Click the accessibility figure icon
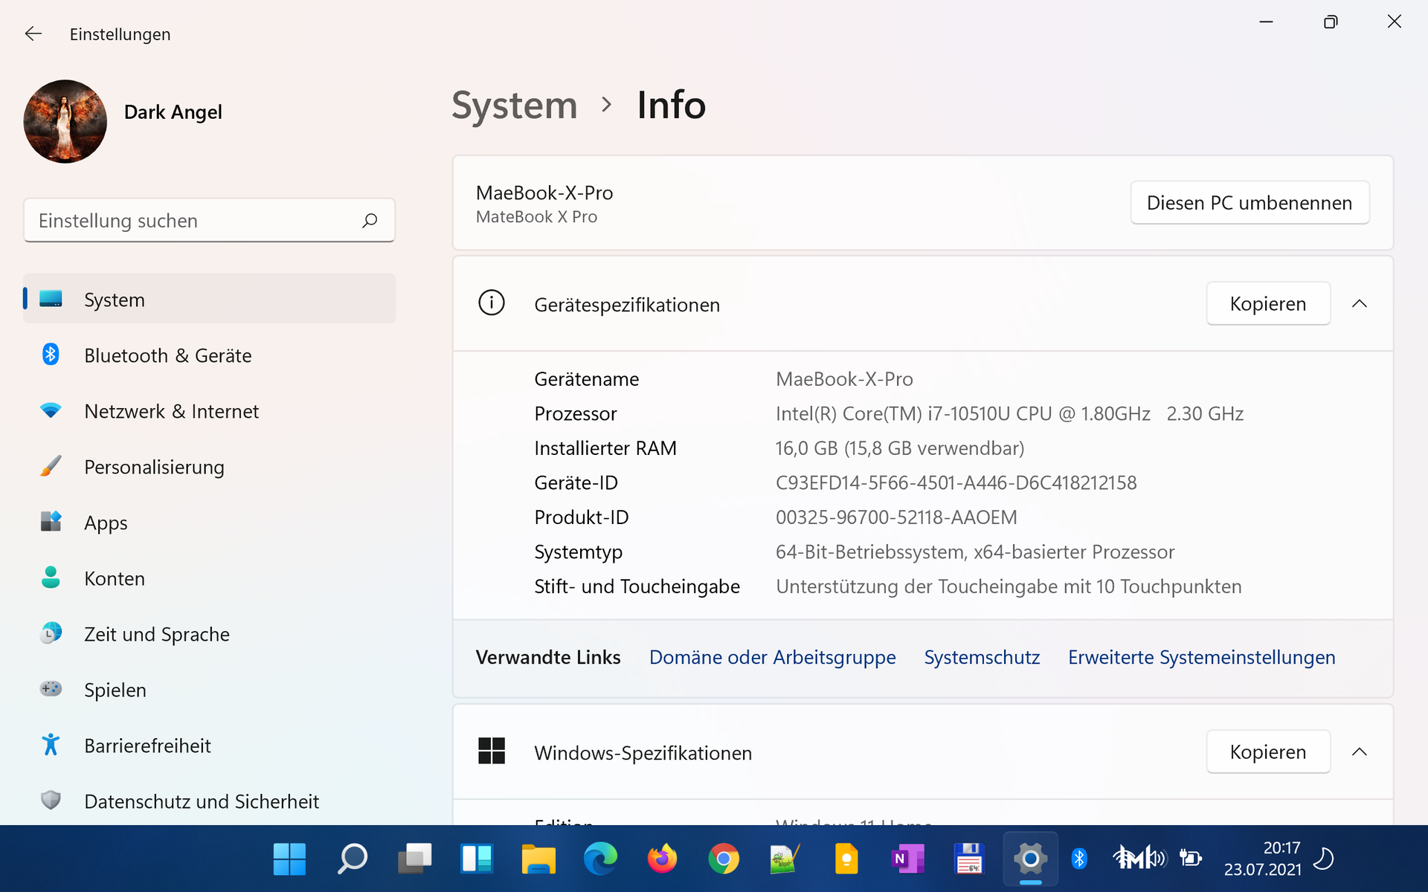The width and height of the screenshot is (1428, 892). (x=51, y=745)
